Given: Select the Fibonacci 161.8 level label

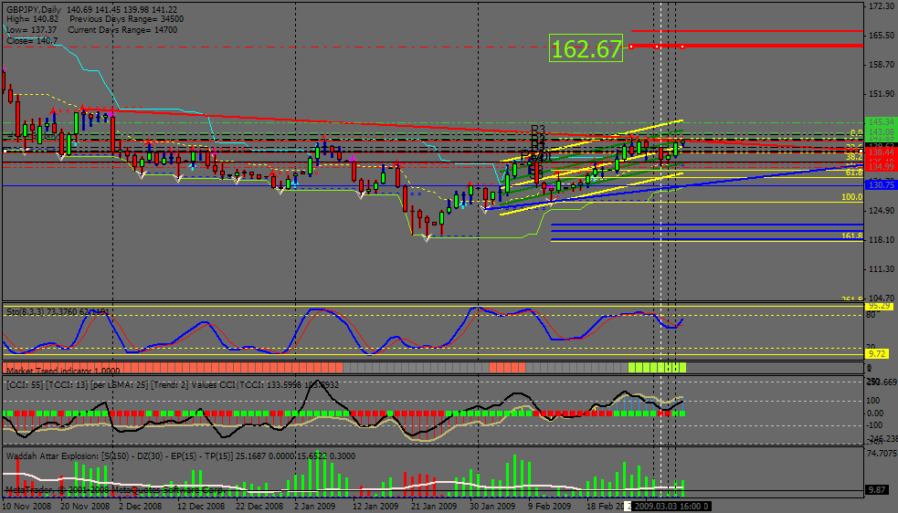Looking at the screenshot, I should (x=851, y=236).
